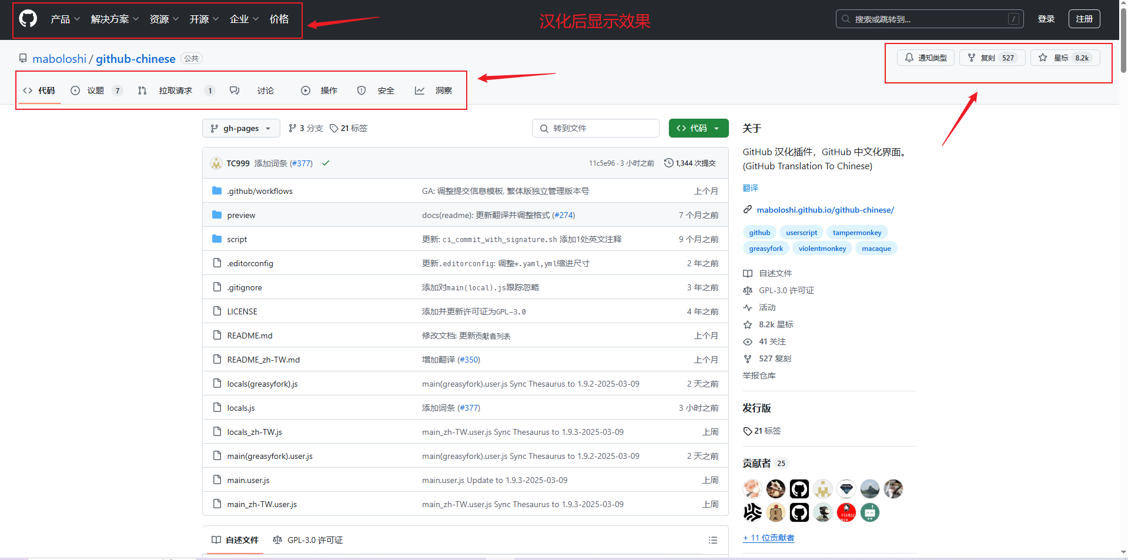Click the activity pulse icon beside 活动
The height and width of the screenshot is (560, 1128).
(748, 307)
